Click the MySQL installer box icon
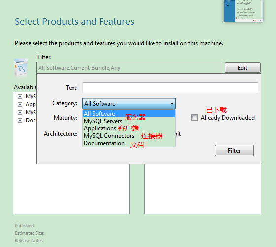This screenshot has height=247, width=276. pos(21,68)
